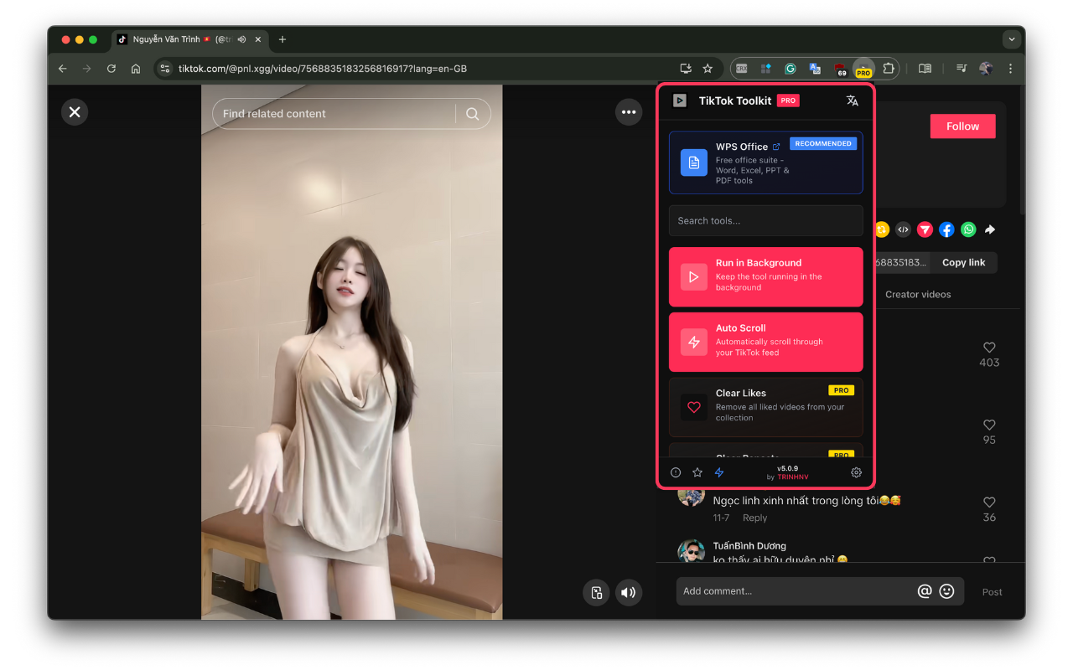Reply to the Ngọc linh comment
Viewport: 1073px width, 670px height.
[x=754, y=518]
